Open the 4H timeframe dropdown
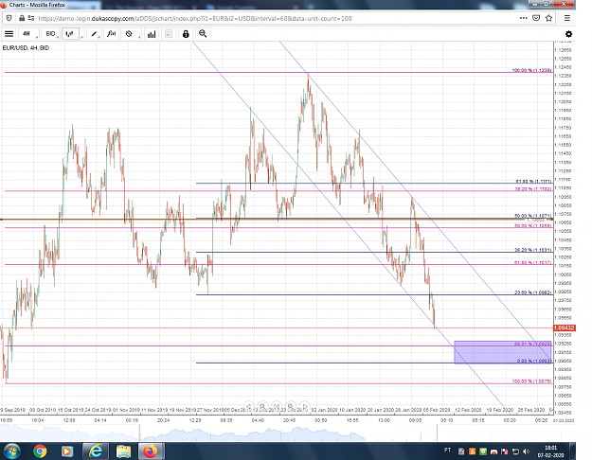 (x=27, y=34)
